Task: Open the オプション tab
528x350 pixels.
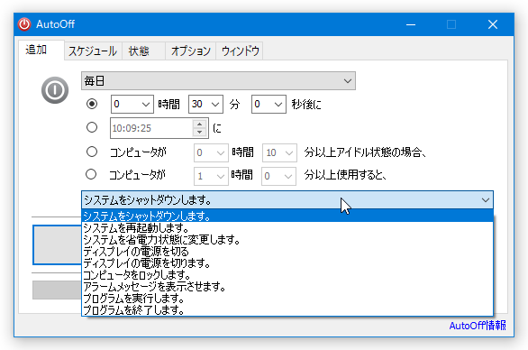Action: 191,51
